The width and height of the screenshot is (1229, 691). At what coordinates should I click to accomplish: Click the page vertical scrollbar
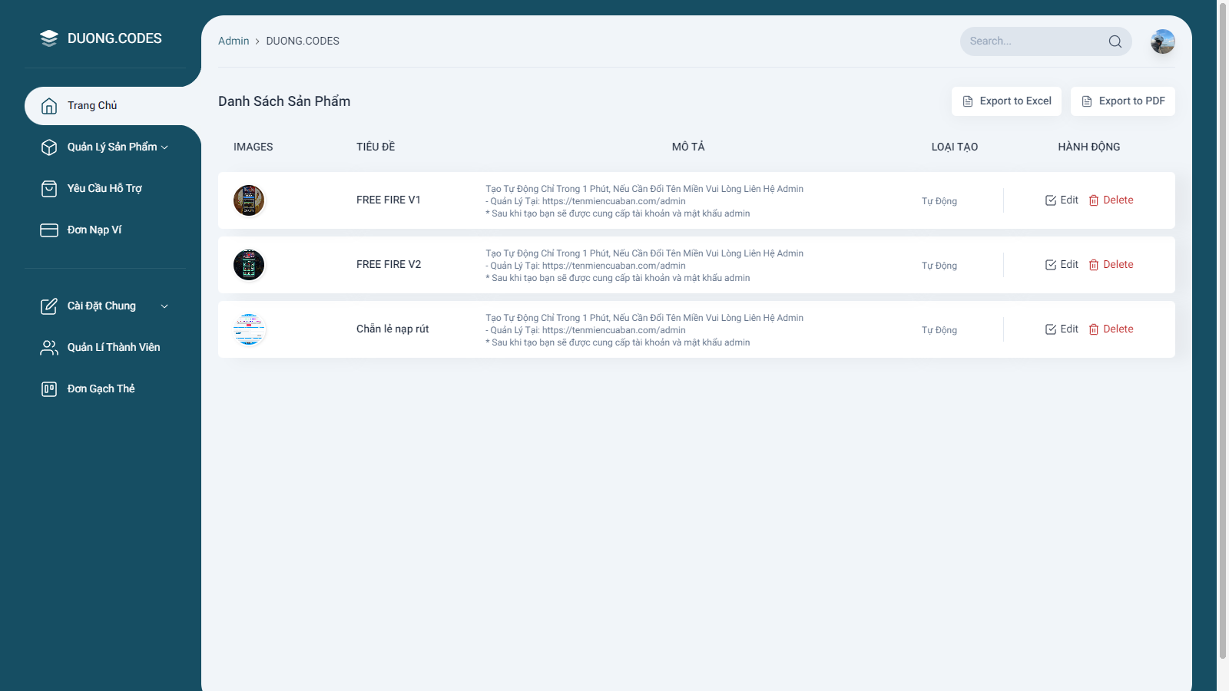[1222, 330]
